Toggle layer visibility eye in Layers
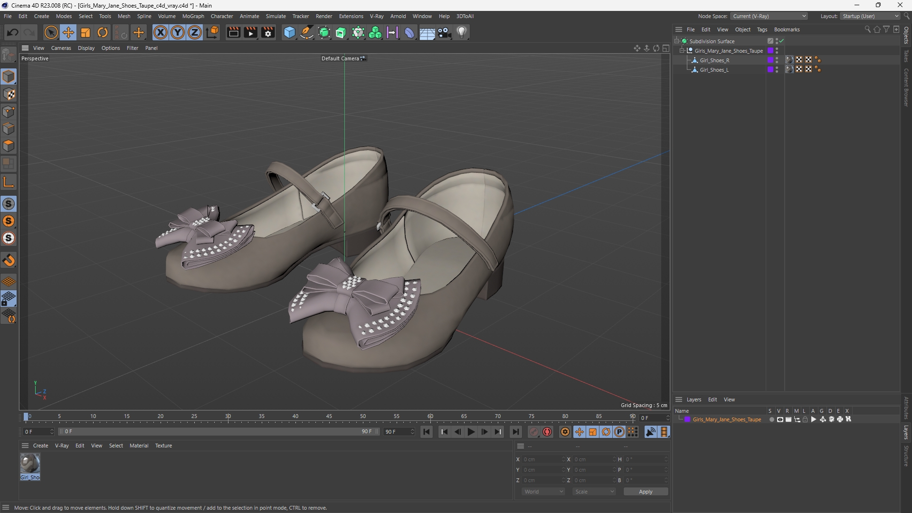 click(x=780, y=419)
